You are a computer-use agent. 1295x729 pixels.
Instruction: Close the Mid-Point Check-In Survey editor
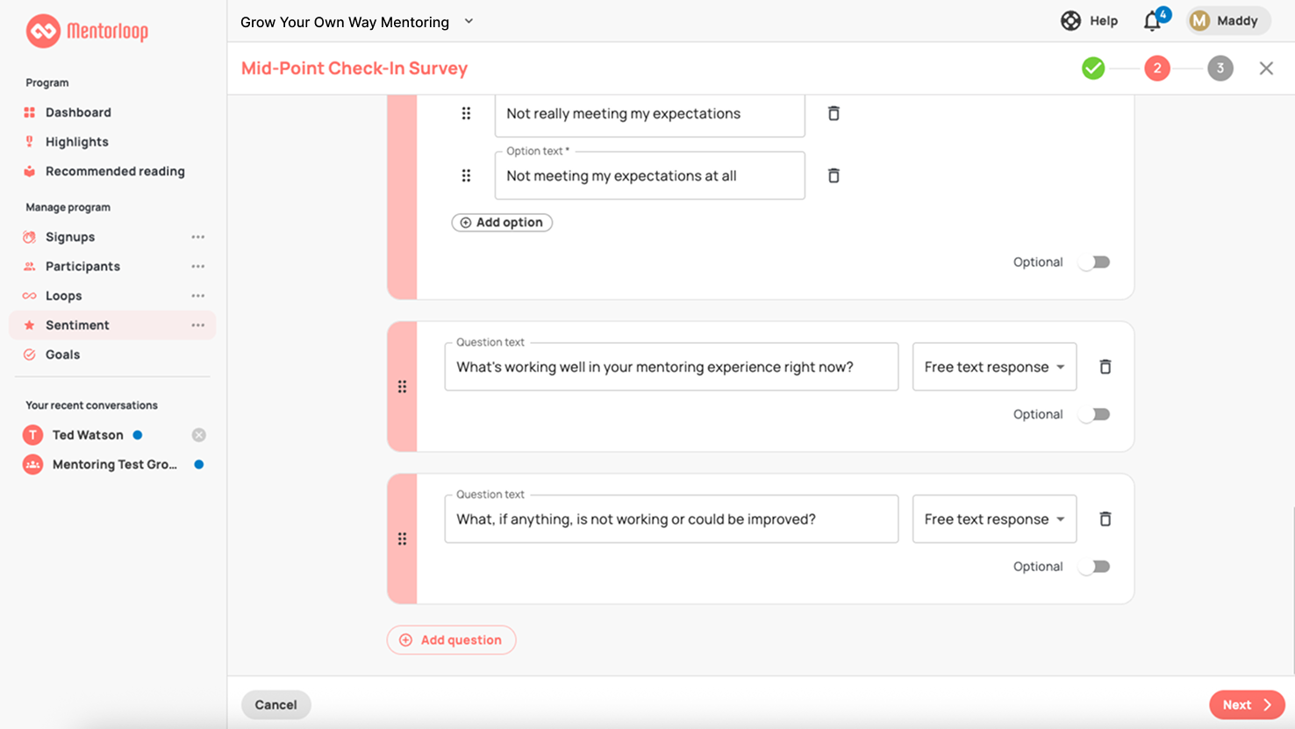(x=1266, y=68)
